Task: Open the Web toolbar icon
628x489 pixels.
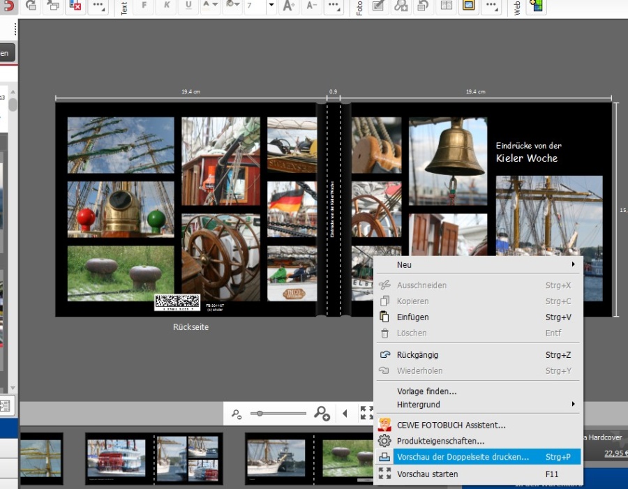Action: click(536, 6)
